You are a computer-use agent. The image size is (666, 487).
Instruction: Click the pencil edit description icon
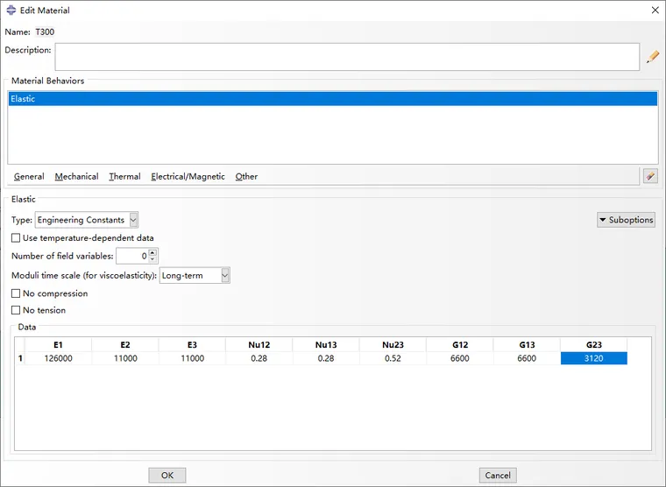652,58
